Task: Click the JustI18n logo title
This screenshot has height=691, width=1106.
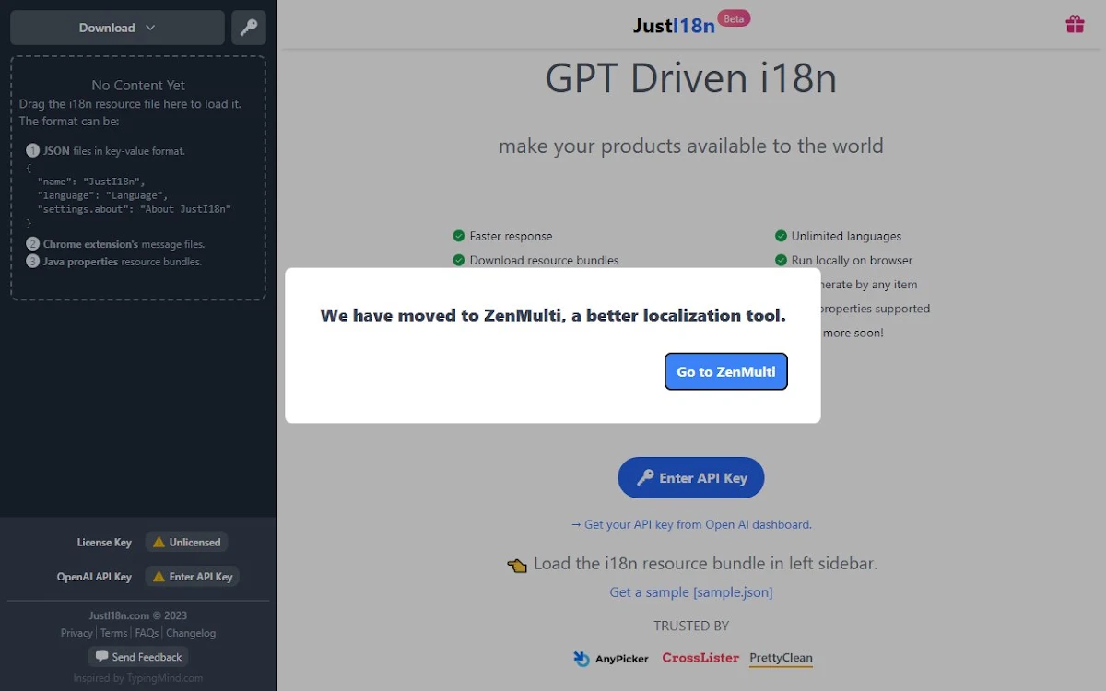Action: 674,26
